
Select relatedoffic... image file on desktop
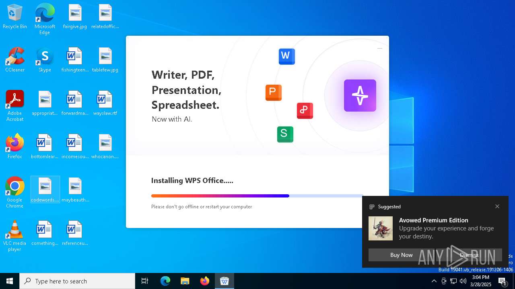(x=105, y=17)
